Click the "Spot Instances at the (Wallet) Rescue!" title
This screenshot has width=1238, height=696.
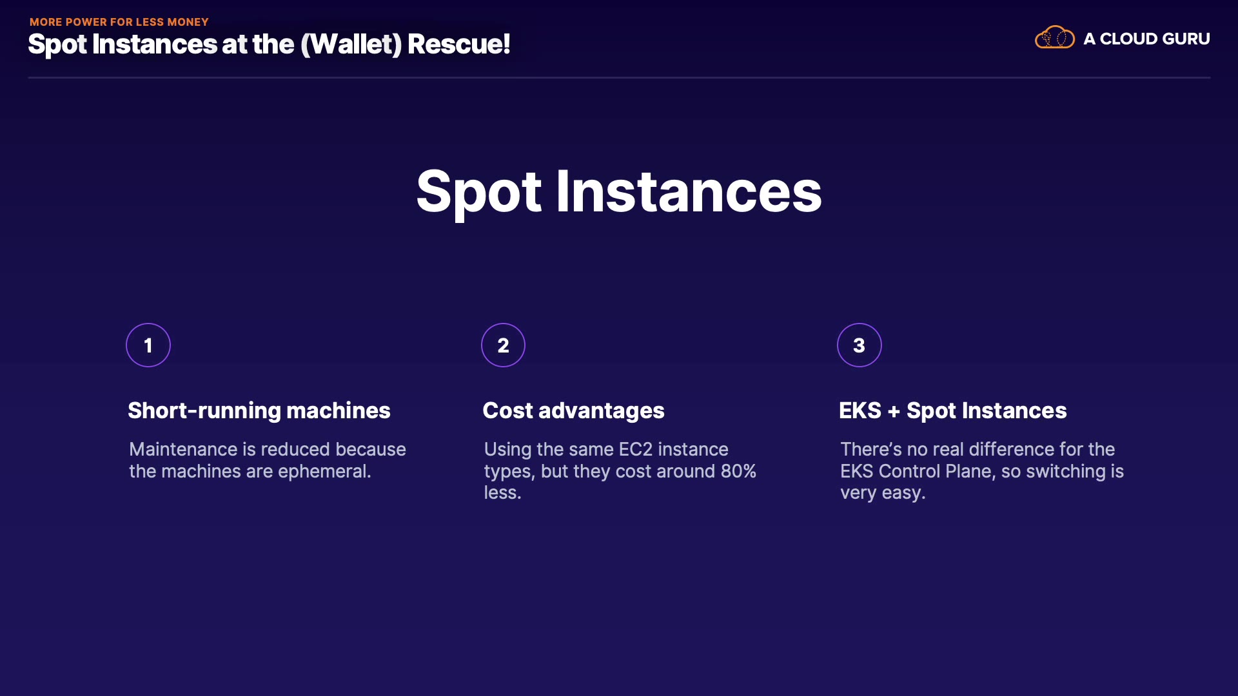[x=269, y=44]
